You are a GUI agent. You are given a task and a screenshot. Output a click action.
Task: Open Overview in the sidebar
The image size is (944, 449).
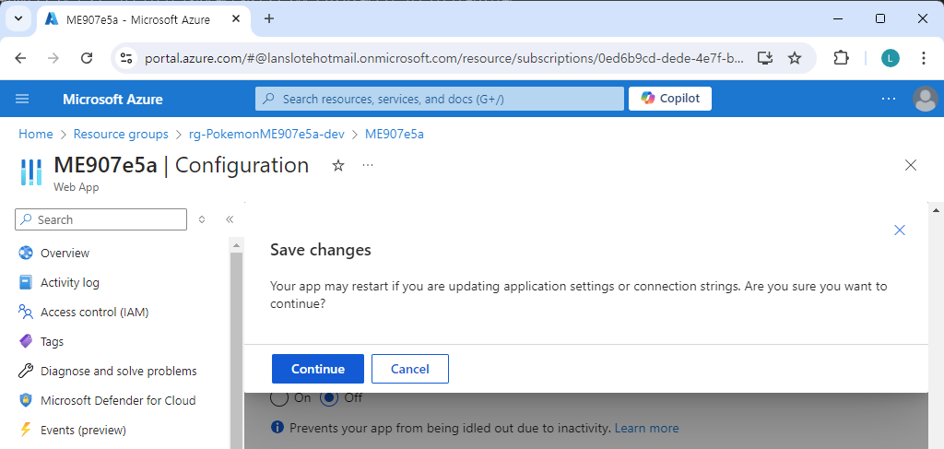(65, 253)
